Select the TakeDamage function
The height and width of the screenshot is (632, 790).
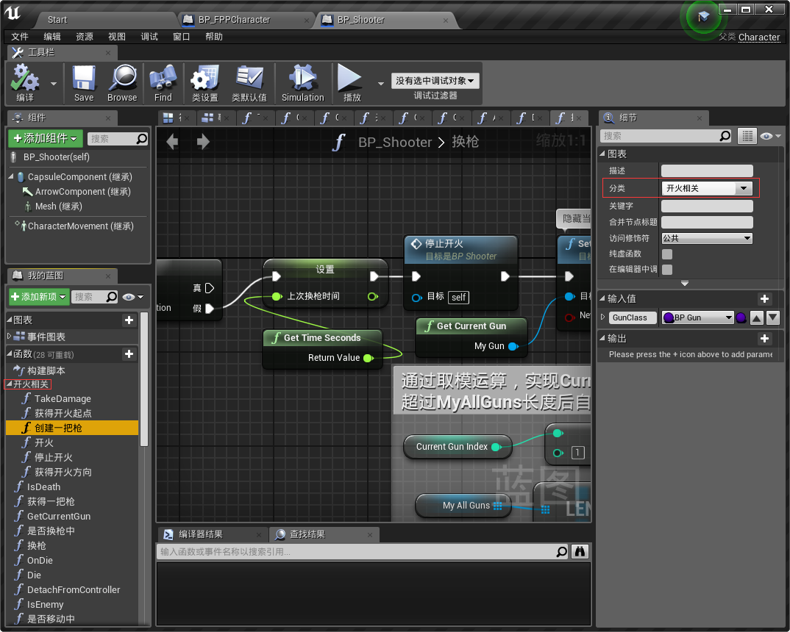tap(63, 399)
